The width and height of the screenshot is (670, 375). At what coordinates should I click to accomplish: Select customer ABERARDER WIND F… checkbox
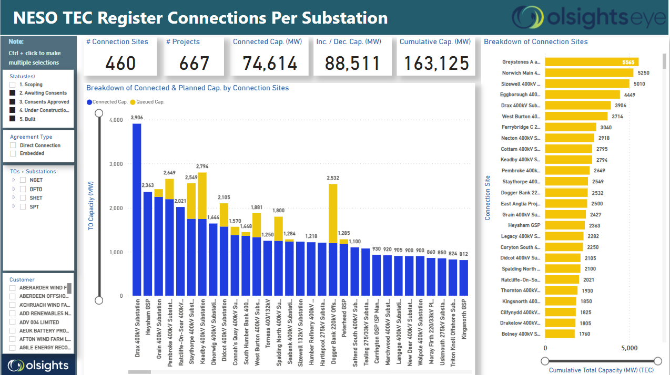[x=13, y=288]
